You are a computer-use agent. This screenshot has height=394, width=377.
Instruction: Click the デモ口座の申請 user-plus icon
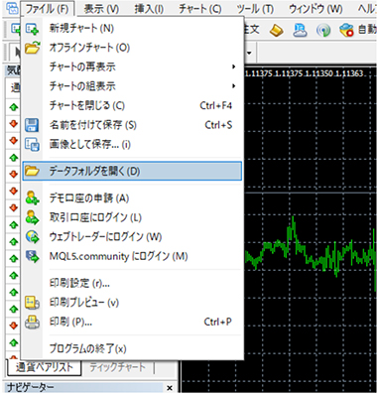point(33,197)
